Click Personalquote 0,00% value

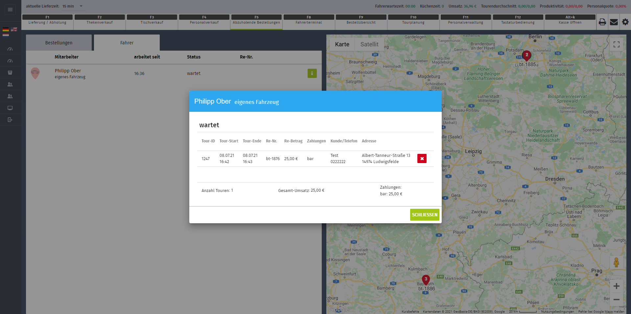point(620,6)
